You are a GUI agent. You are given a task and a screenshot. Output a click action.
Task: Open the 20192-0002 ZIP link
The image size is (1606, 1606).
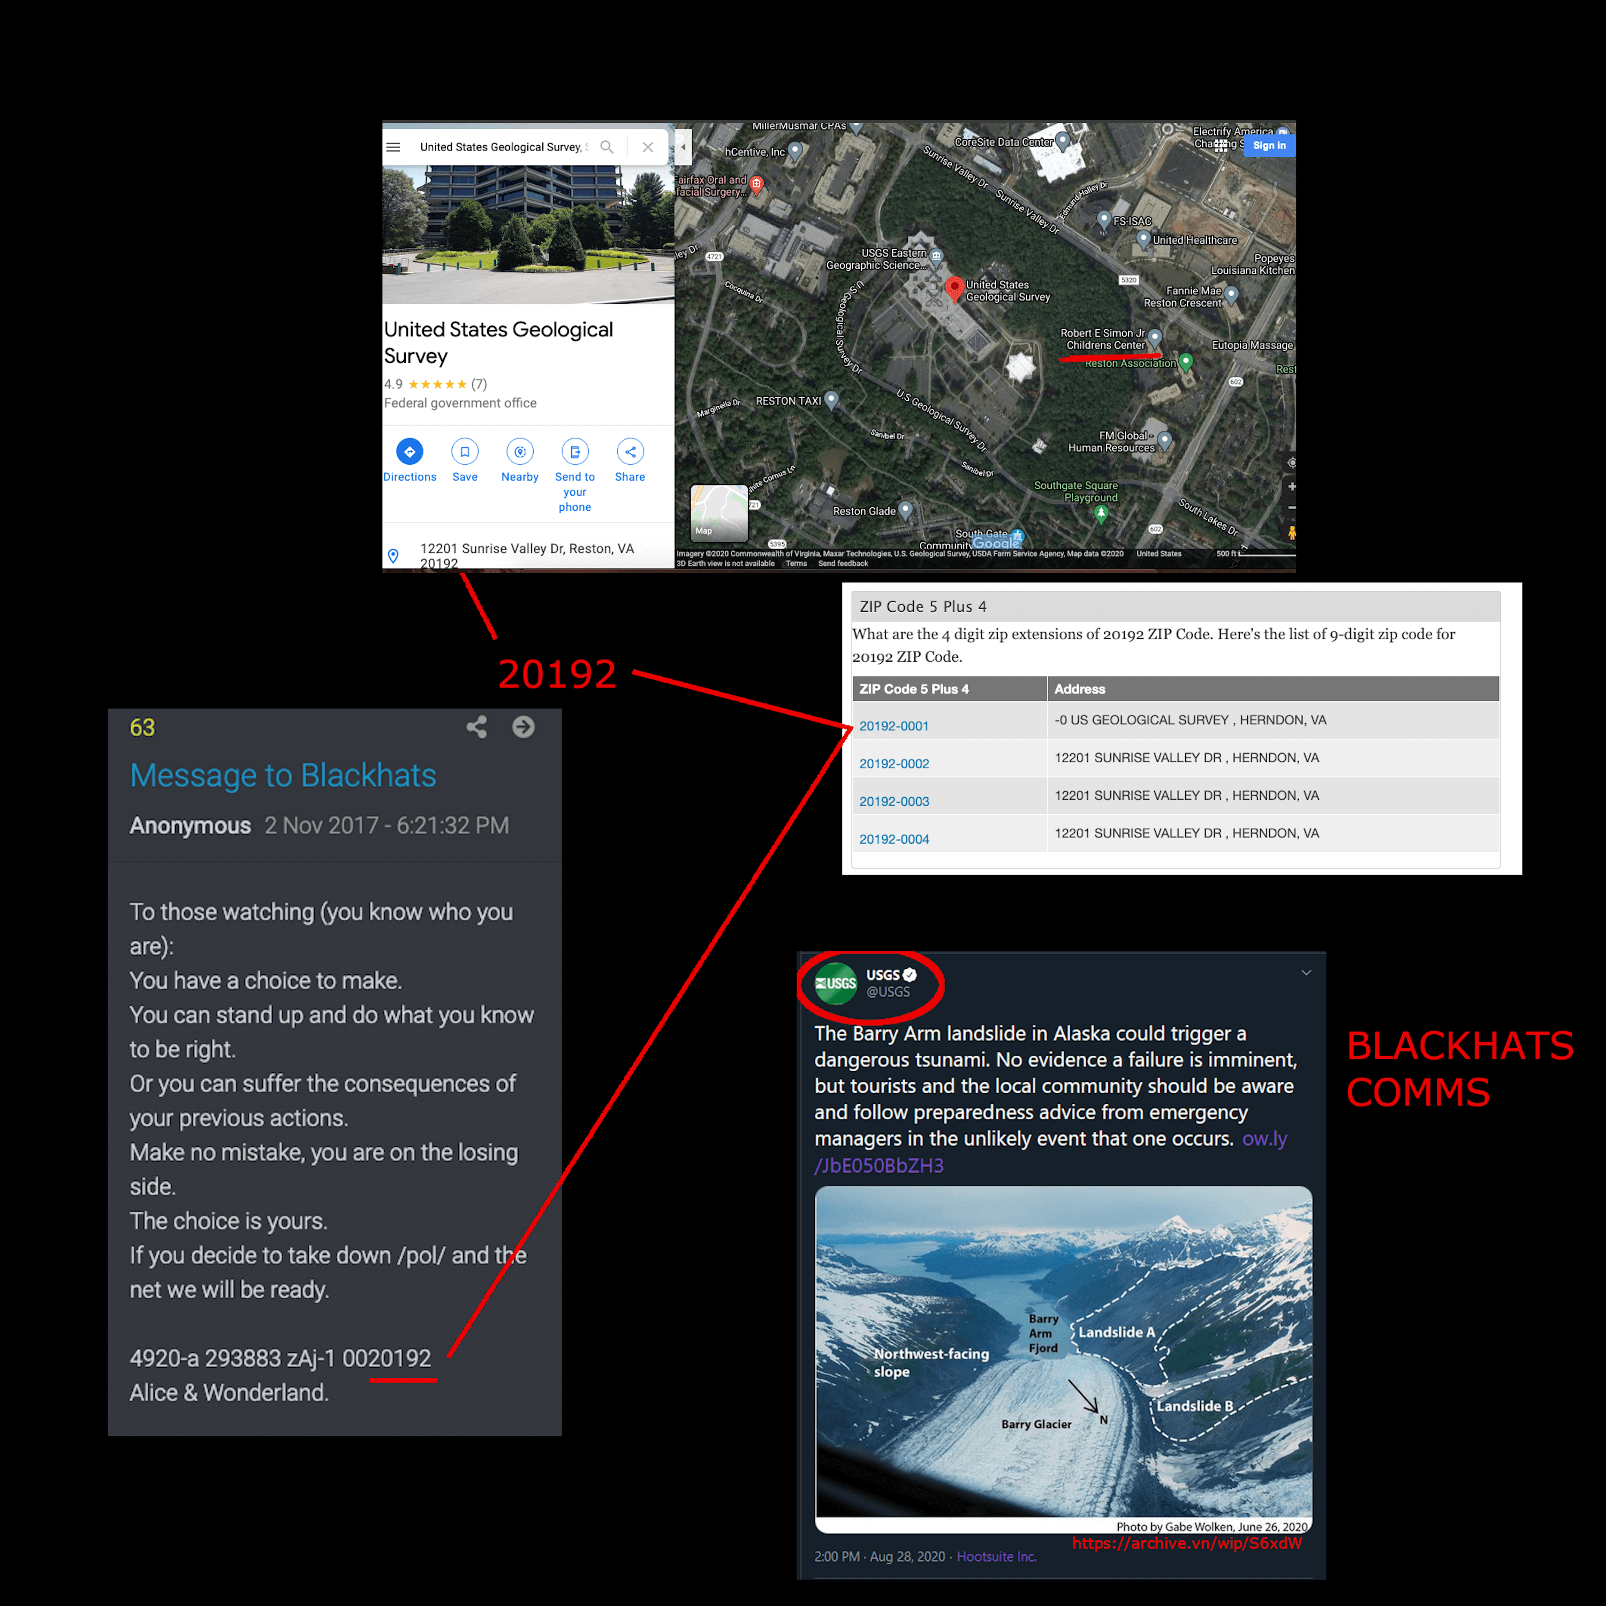click(x=893, y=763)
